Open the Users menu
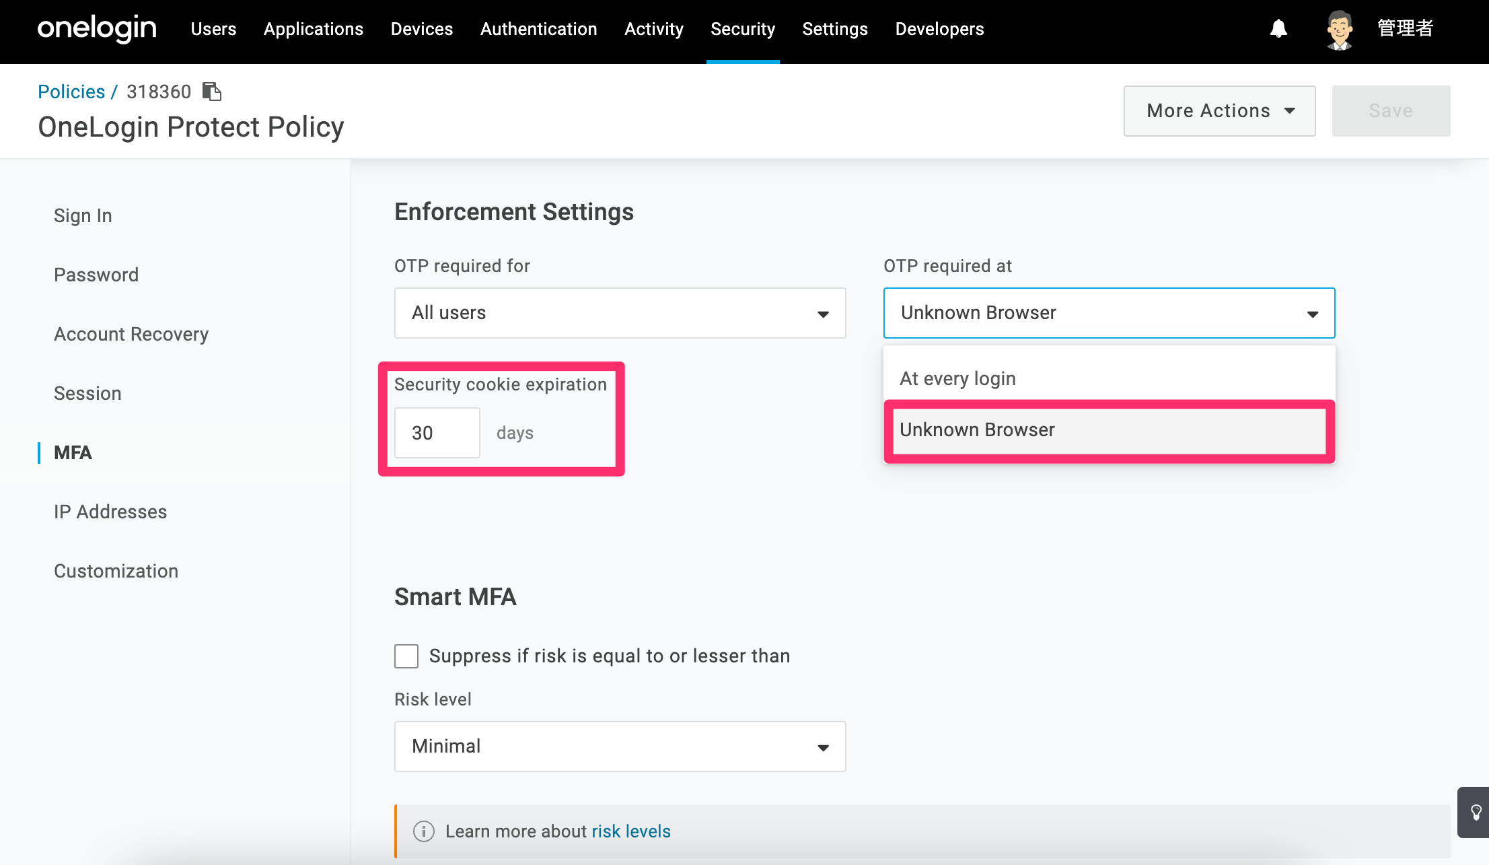 coord(213,29)
